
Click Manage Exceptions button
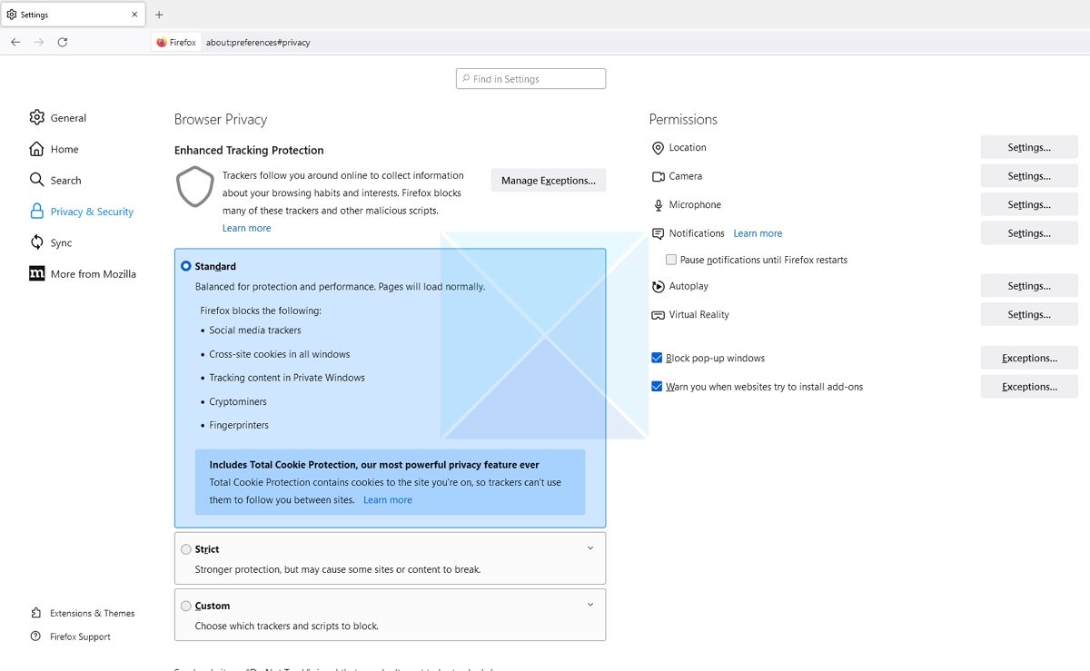point(549,180)
